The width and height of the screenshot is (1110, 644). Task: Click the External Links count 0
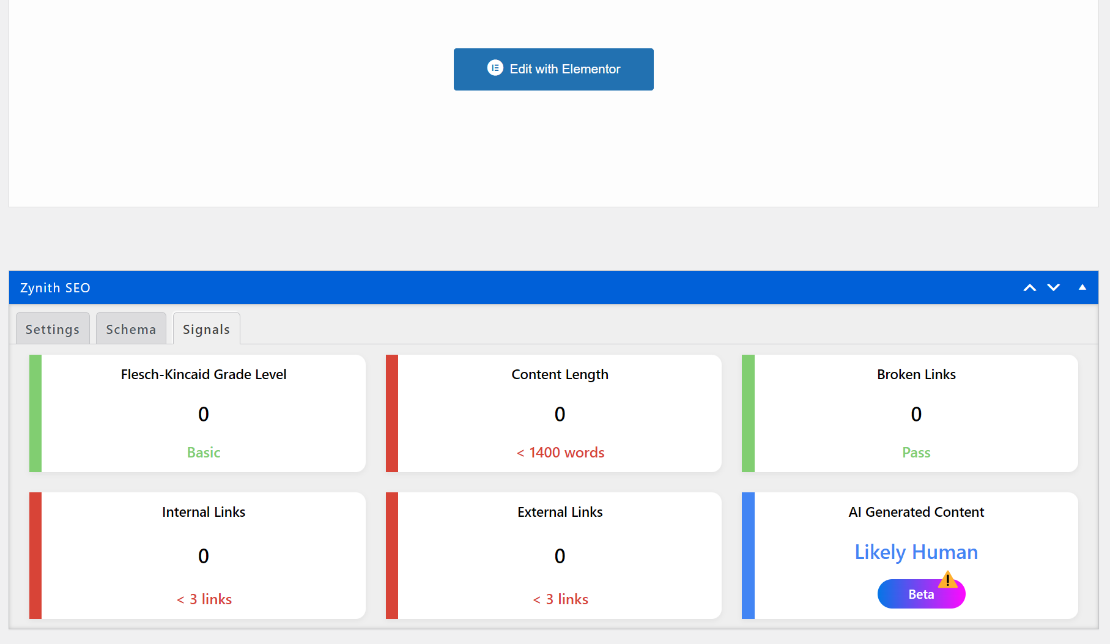point(560,556)
